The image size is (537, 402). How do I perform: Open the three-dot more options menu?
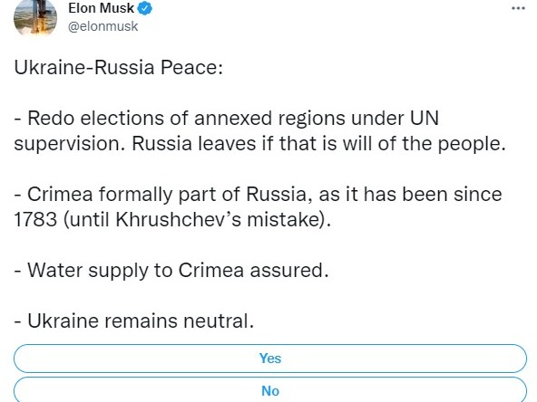(x=518, y=8)
